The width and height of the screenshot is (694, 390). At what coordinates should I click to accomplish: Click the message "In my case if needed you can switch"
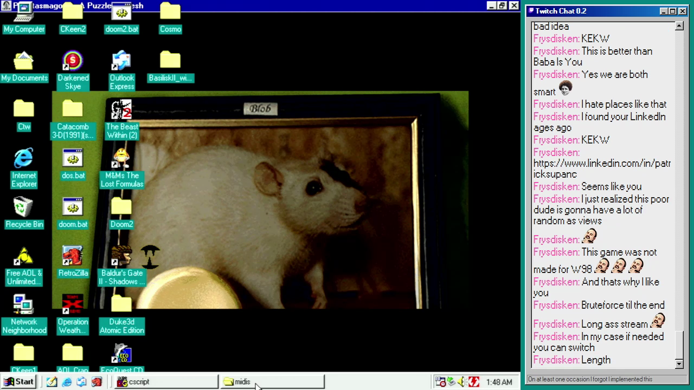tap(598, 342)
